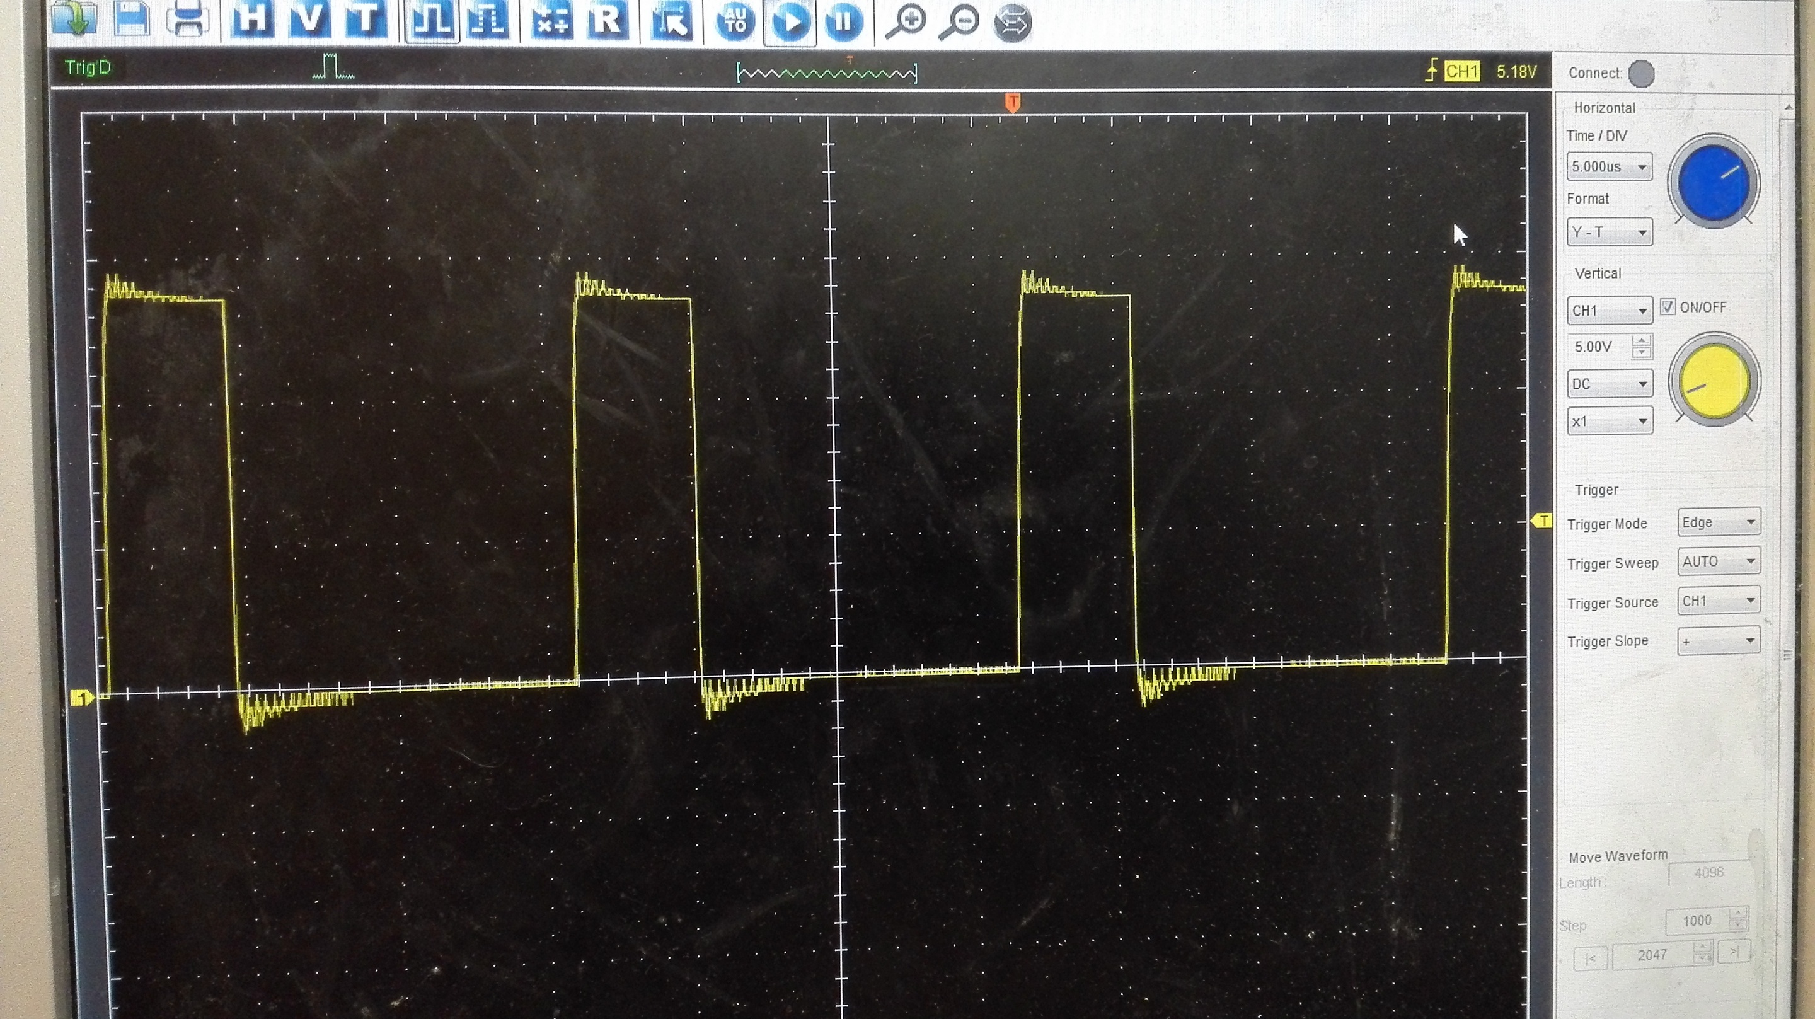Print the waveform using printer icon
1815x1019 pixels.
tap(187, 18)
